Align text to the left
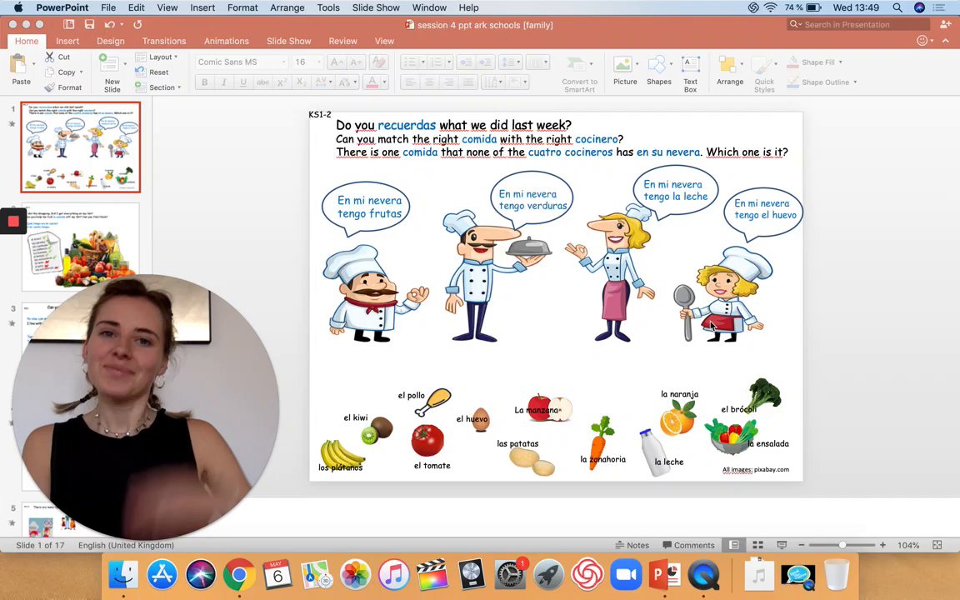Viewport: 960px width, 600px height. [410, 82]
